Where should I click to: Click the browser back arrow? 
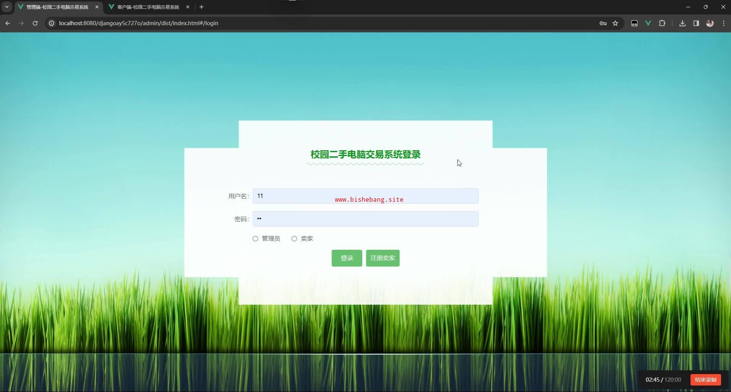click(8, 23)
